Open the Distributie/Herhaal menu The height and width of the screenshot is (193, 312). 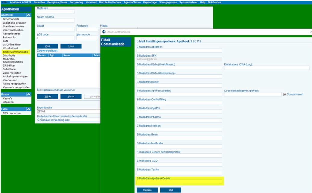110,2
